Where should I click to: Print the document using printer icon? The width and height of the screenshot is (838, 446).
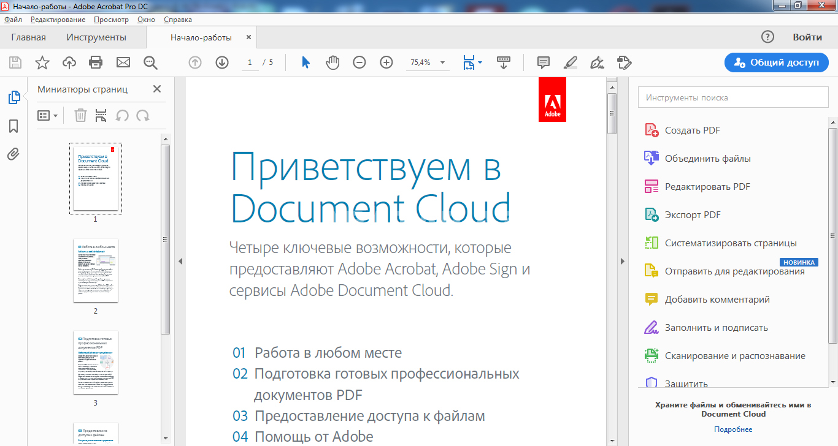pyautogui.click(x=96, y=62)
